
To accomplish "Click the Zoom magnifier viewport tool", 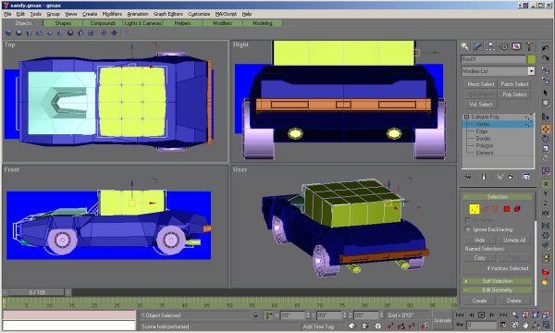I will tap(515, 314).
